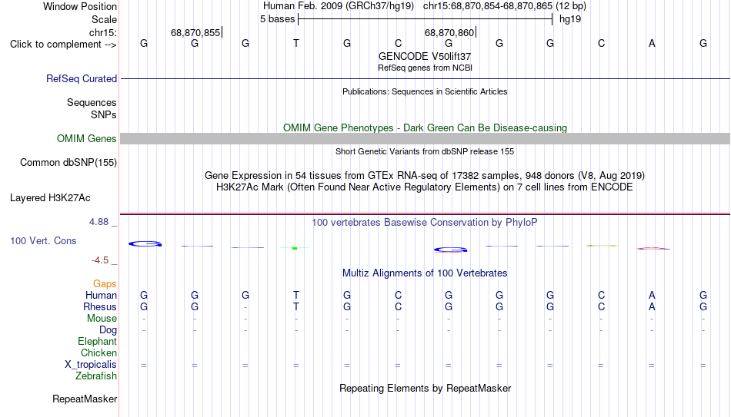Click the Chicken species row label
Screen dimensions: 731x417
click(x=98, y=352)
